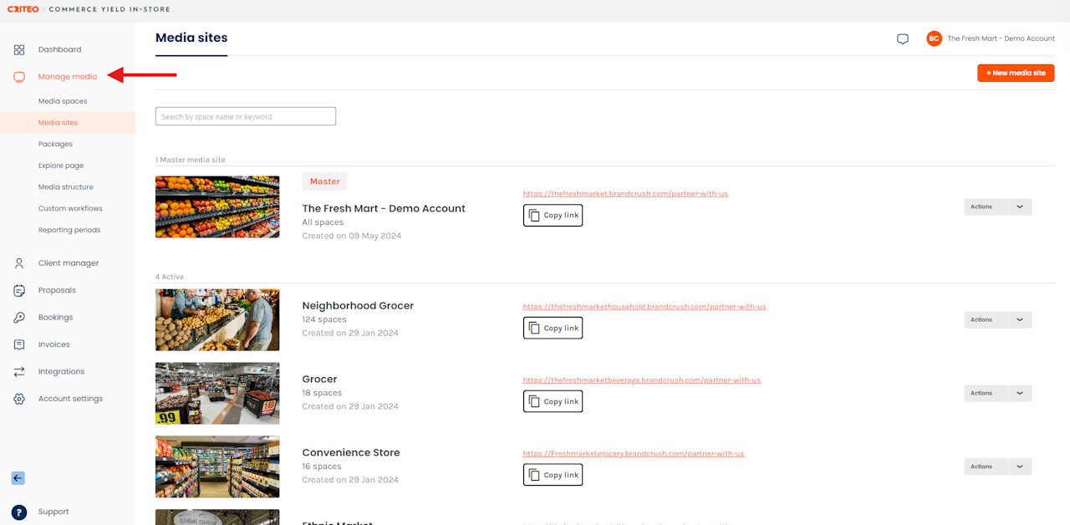Image resolution: width=1070 pixels, height=525 pixels.
Task: Copy link for Convenience Store
Action: tap(553, 475)
